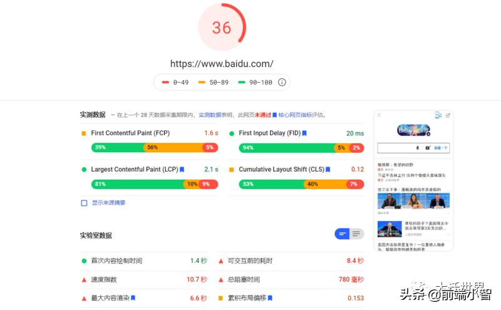Screen dimensions: 501x310
Task: Click the LCP green 81% bar segment
Action: point(137,184)
